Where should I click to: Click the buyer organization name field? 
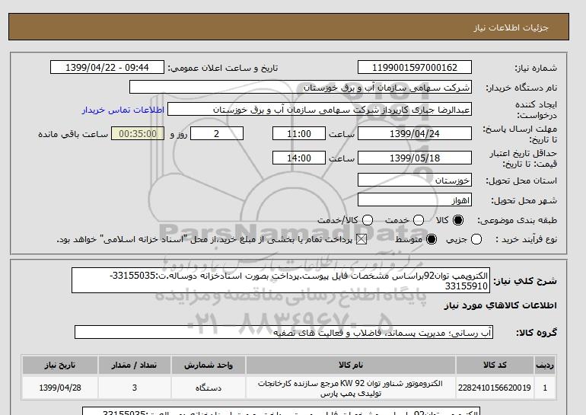pyautogui.click(x=301, y=87)
